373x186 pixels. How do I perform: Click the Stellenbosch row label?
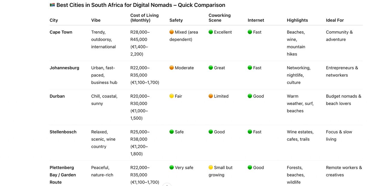pos(63,132)
